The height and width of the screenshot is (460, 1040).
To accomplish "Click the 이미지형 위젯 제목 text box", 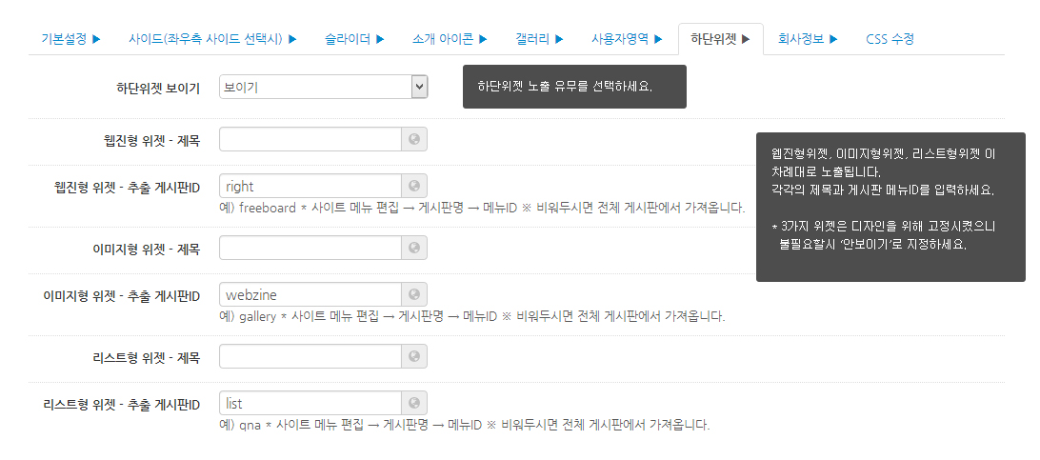I will 310,249.
